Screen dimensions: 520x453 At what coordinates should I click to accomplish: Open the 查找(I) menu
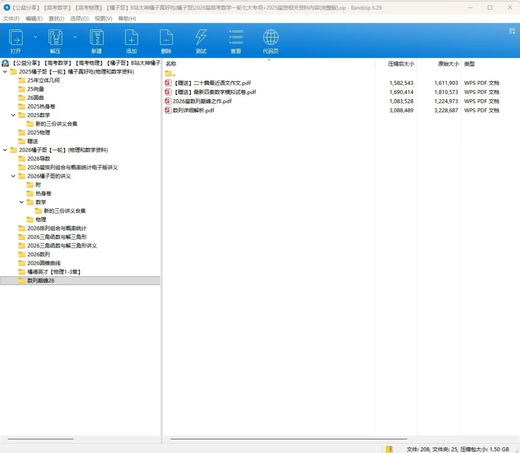(x=56, y=19)
